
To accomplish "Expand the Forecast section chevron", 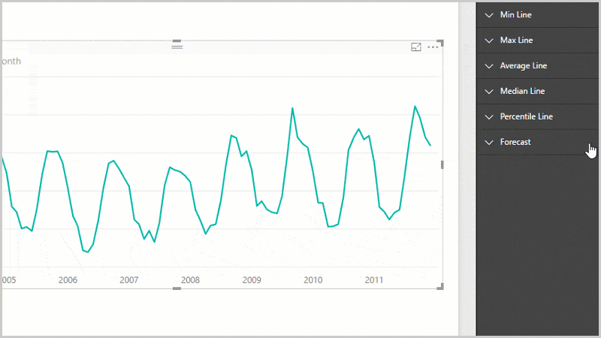I will [489, 143].
